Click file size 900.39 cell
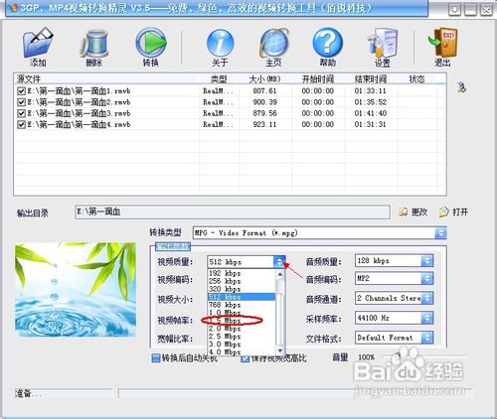 click(x=264, y=102)
